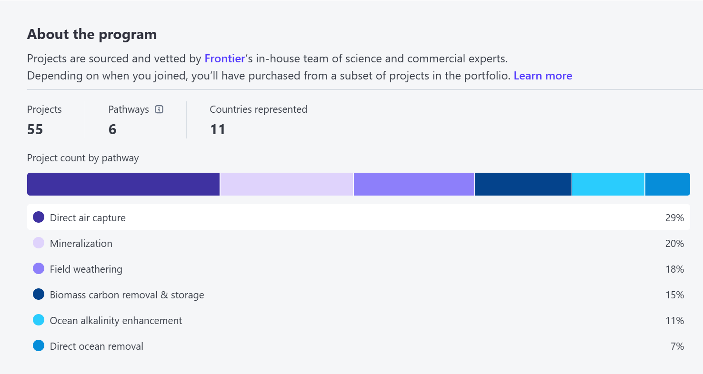703x374 pixels.
Task: Click the Pathways info icon
Action: [160, 109]
